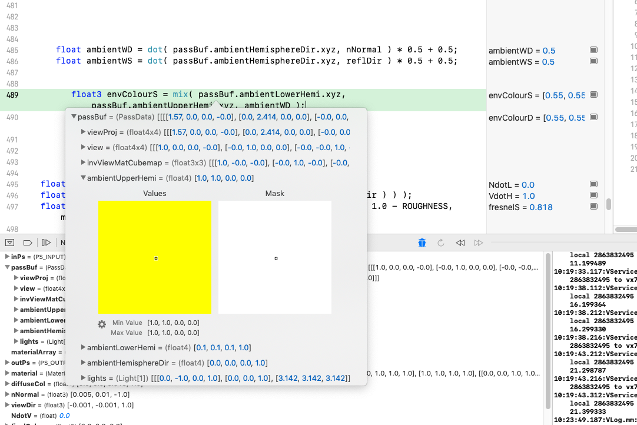
Task: Expand viewDir in the variables list
Action: tap(7, 404)
